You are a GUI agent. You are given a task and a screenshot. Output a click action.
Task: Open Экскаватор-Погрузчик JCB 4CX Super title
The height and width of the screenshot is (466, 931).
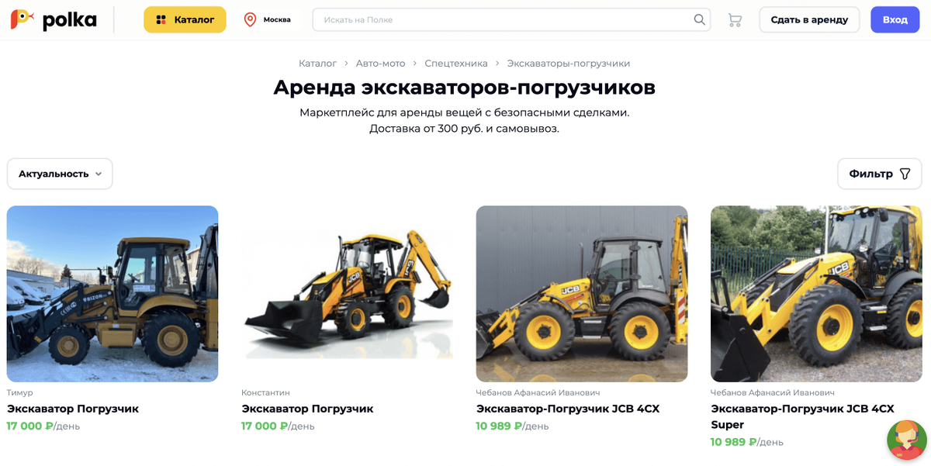point(802,416)
